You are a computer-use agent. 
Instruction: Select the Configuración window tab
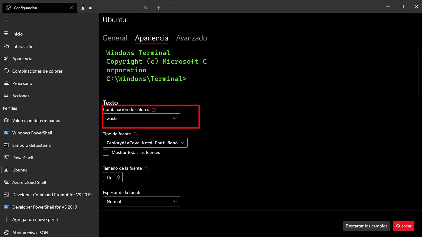coord(39,8)
